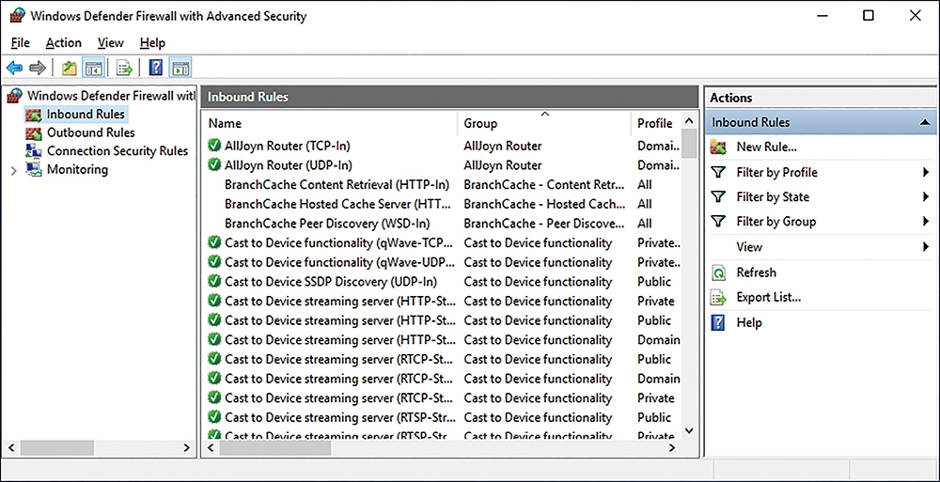Open the Filter by Profile submenu arrow
Screen dimensions: 940x482
(926, 173)
